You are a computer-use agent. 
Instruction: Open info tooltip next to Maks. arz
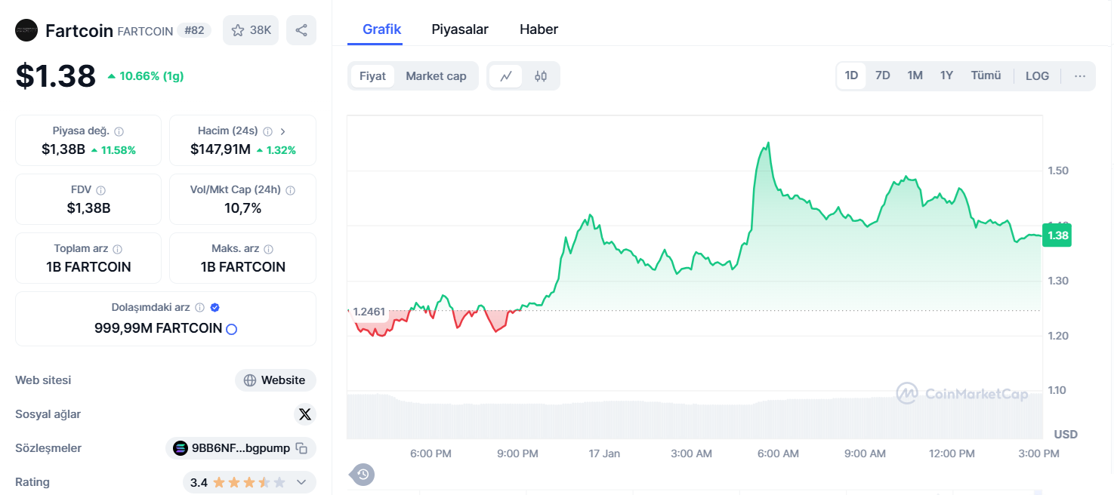point(269,249)
